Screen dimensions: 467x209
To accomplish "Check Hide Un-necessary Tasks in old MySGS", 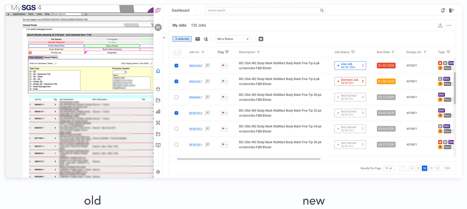I will tap(56, 64).
